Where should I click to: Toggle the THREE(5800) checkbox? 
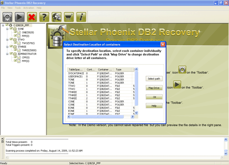tap(15, 50)
